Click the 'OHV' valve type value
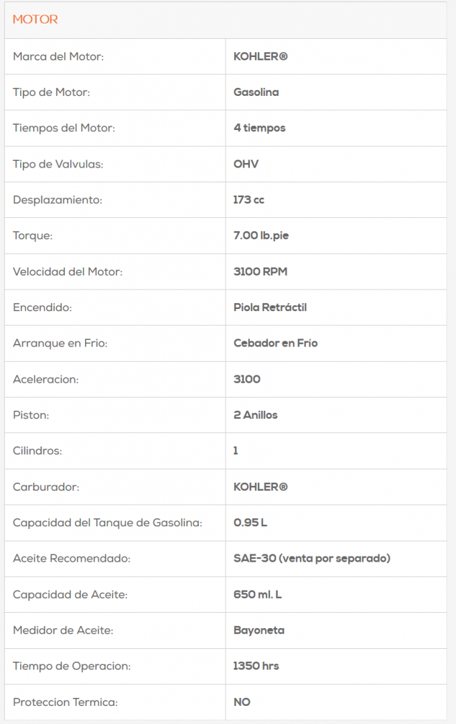 click(x=246, y=164)
